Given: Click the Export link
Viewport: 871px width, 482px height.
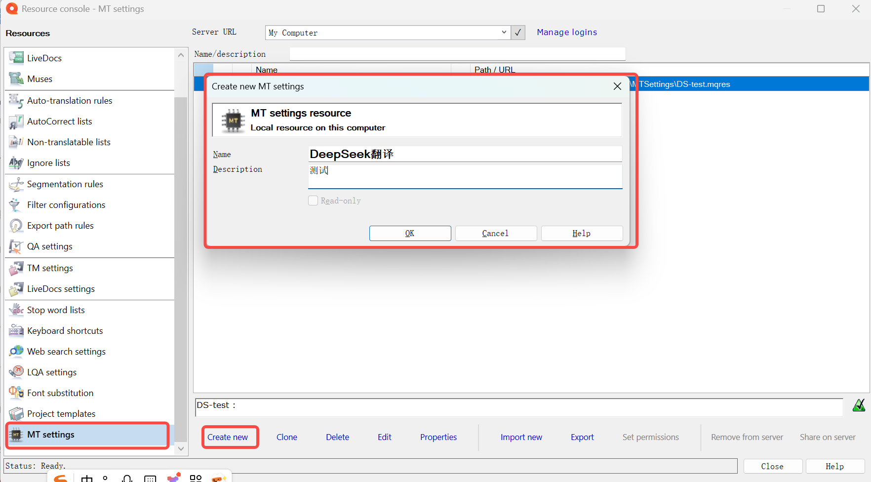Looking at the screenshot, I should point(582,437).
